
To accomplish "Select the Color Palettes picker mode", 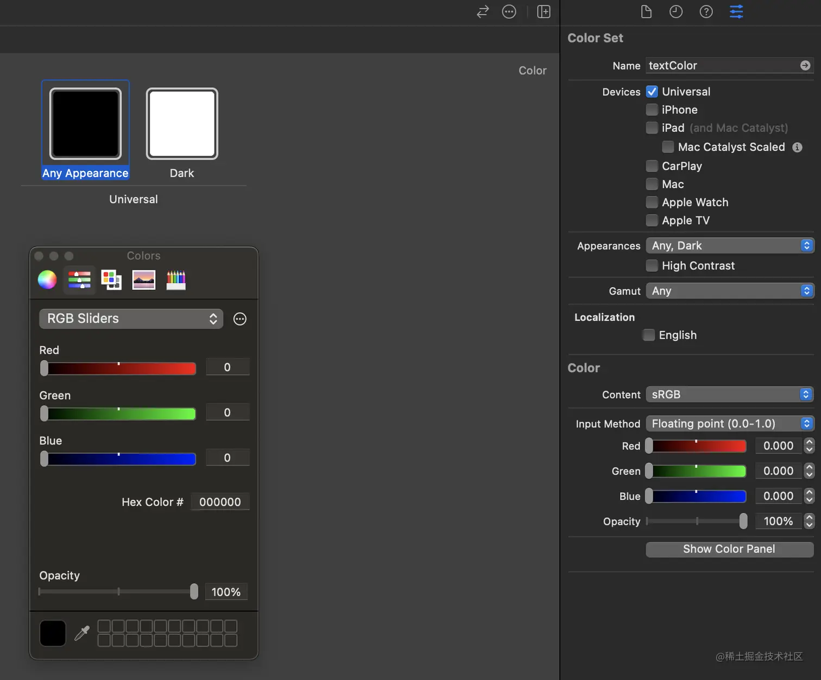I will [111, 279].
